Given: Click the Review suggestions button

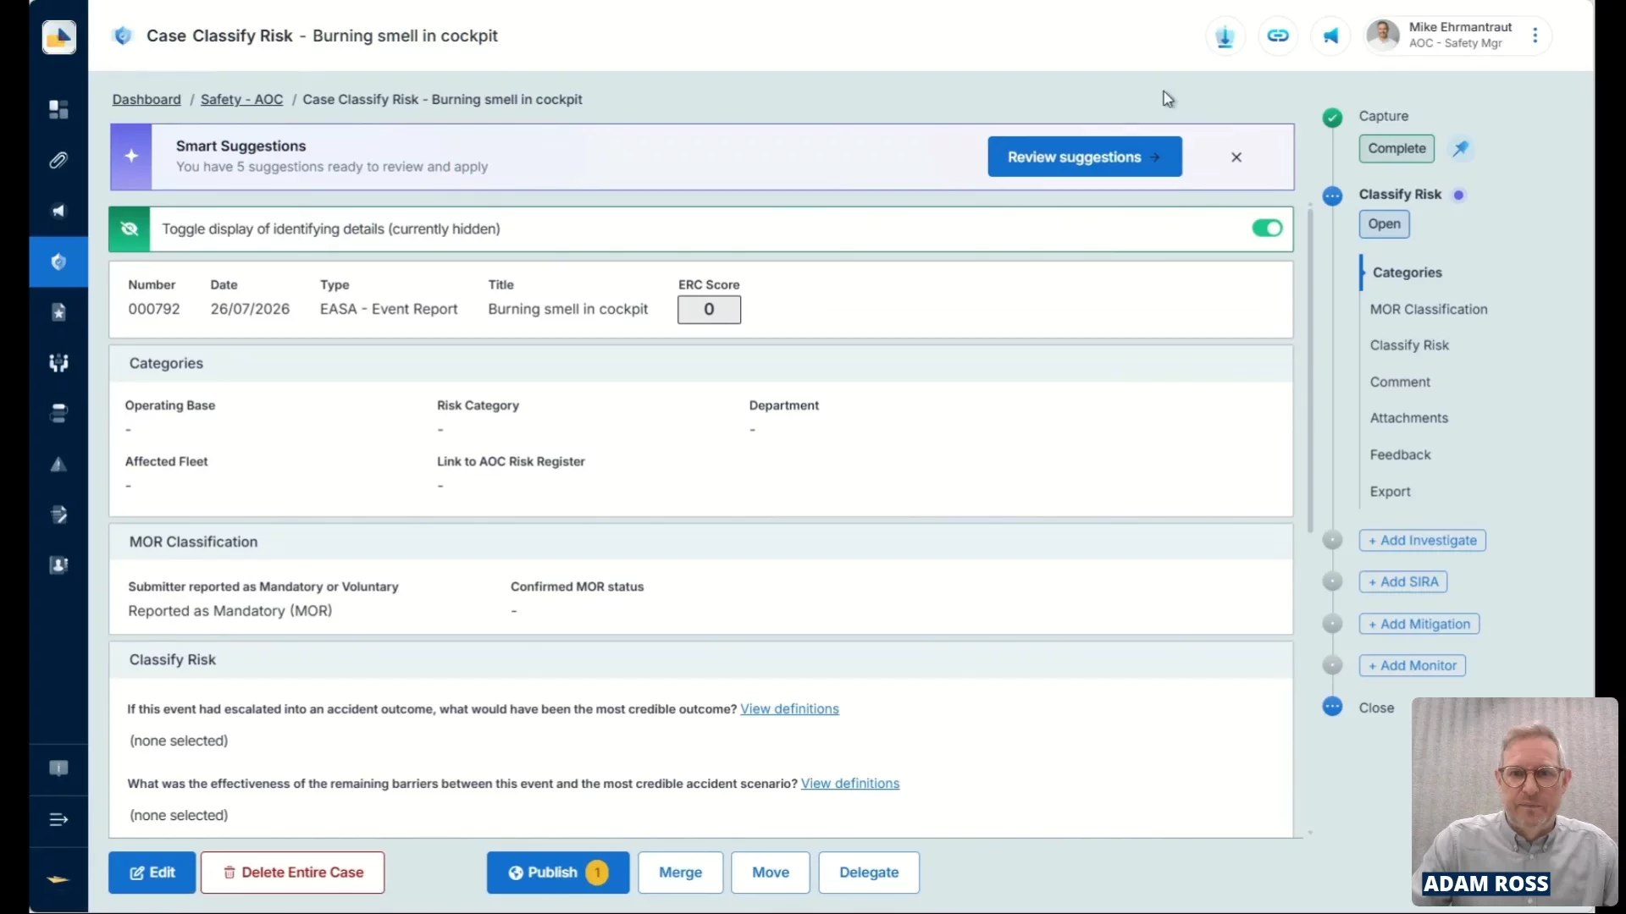Looking at the screenshot, I should click(x=1084, y=157).
